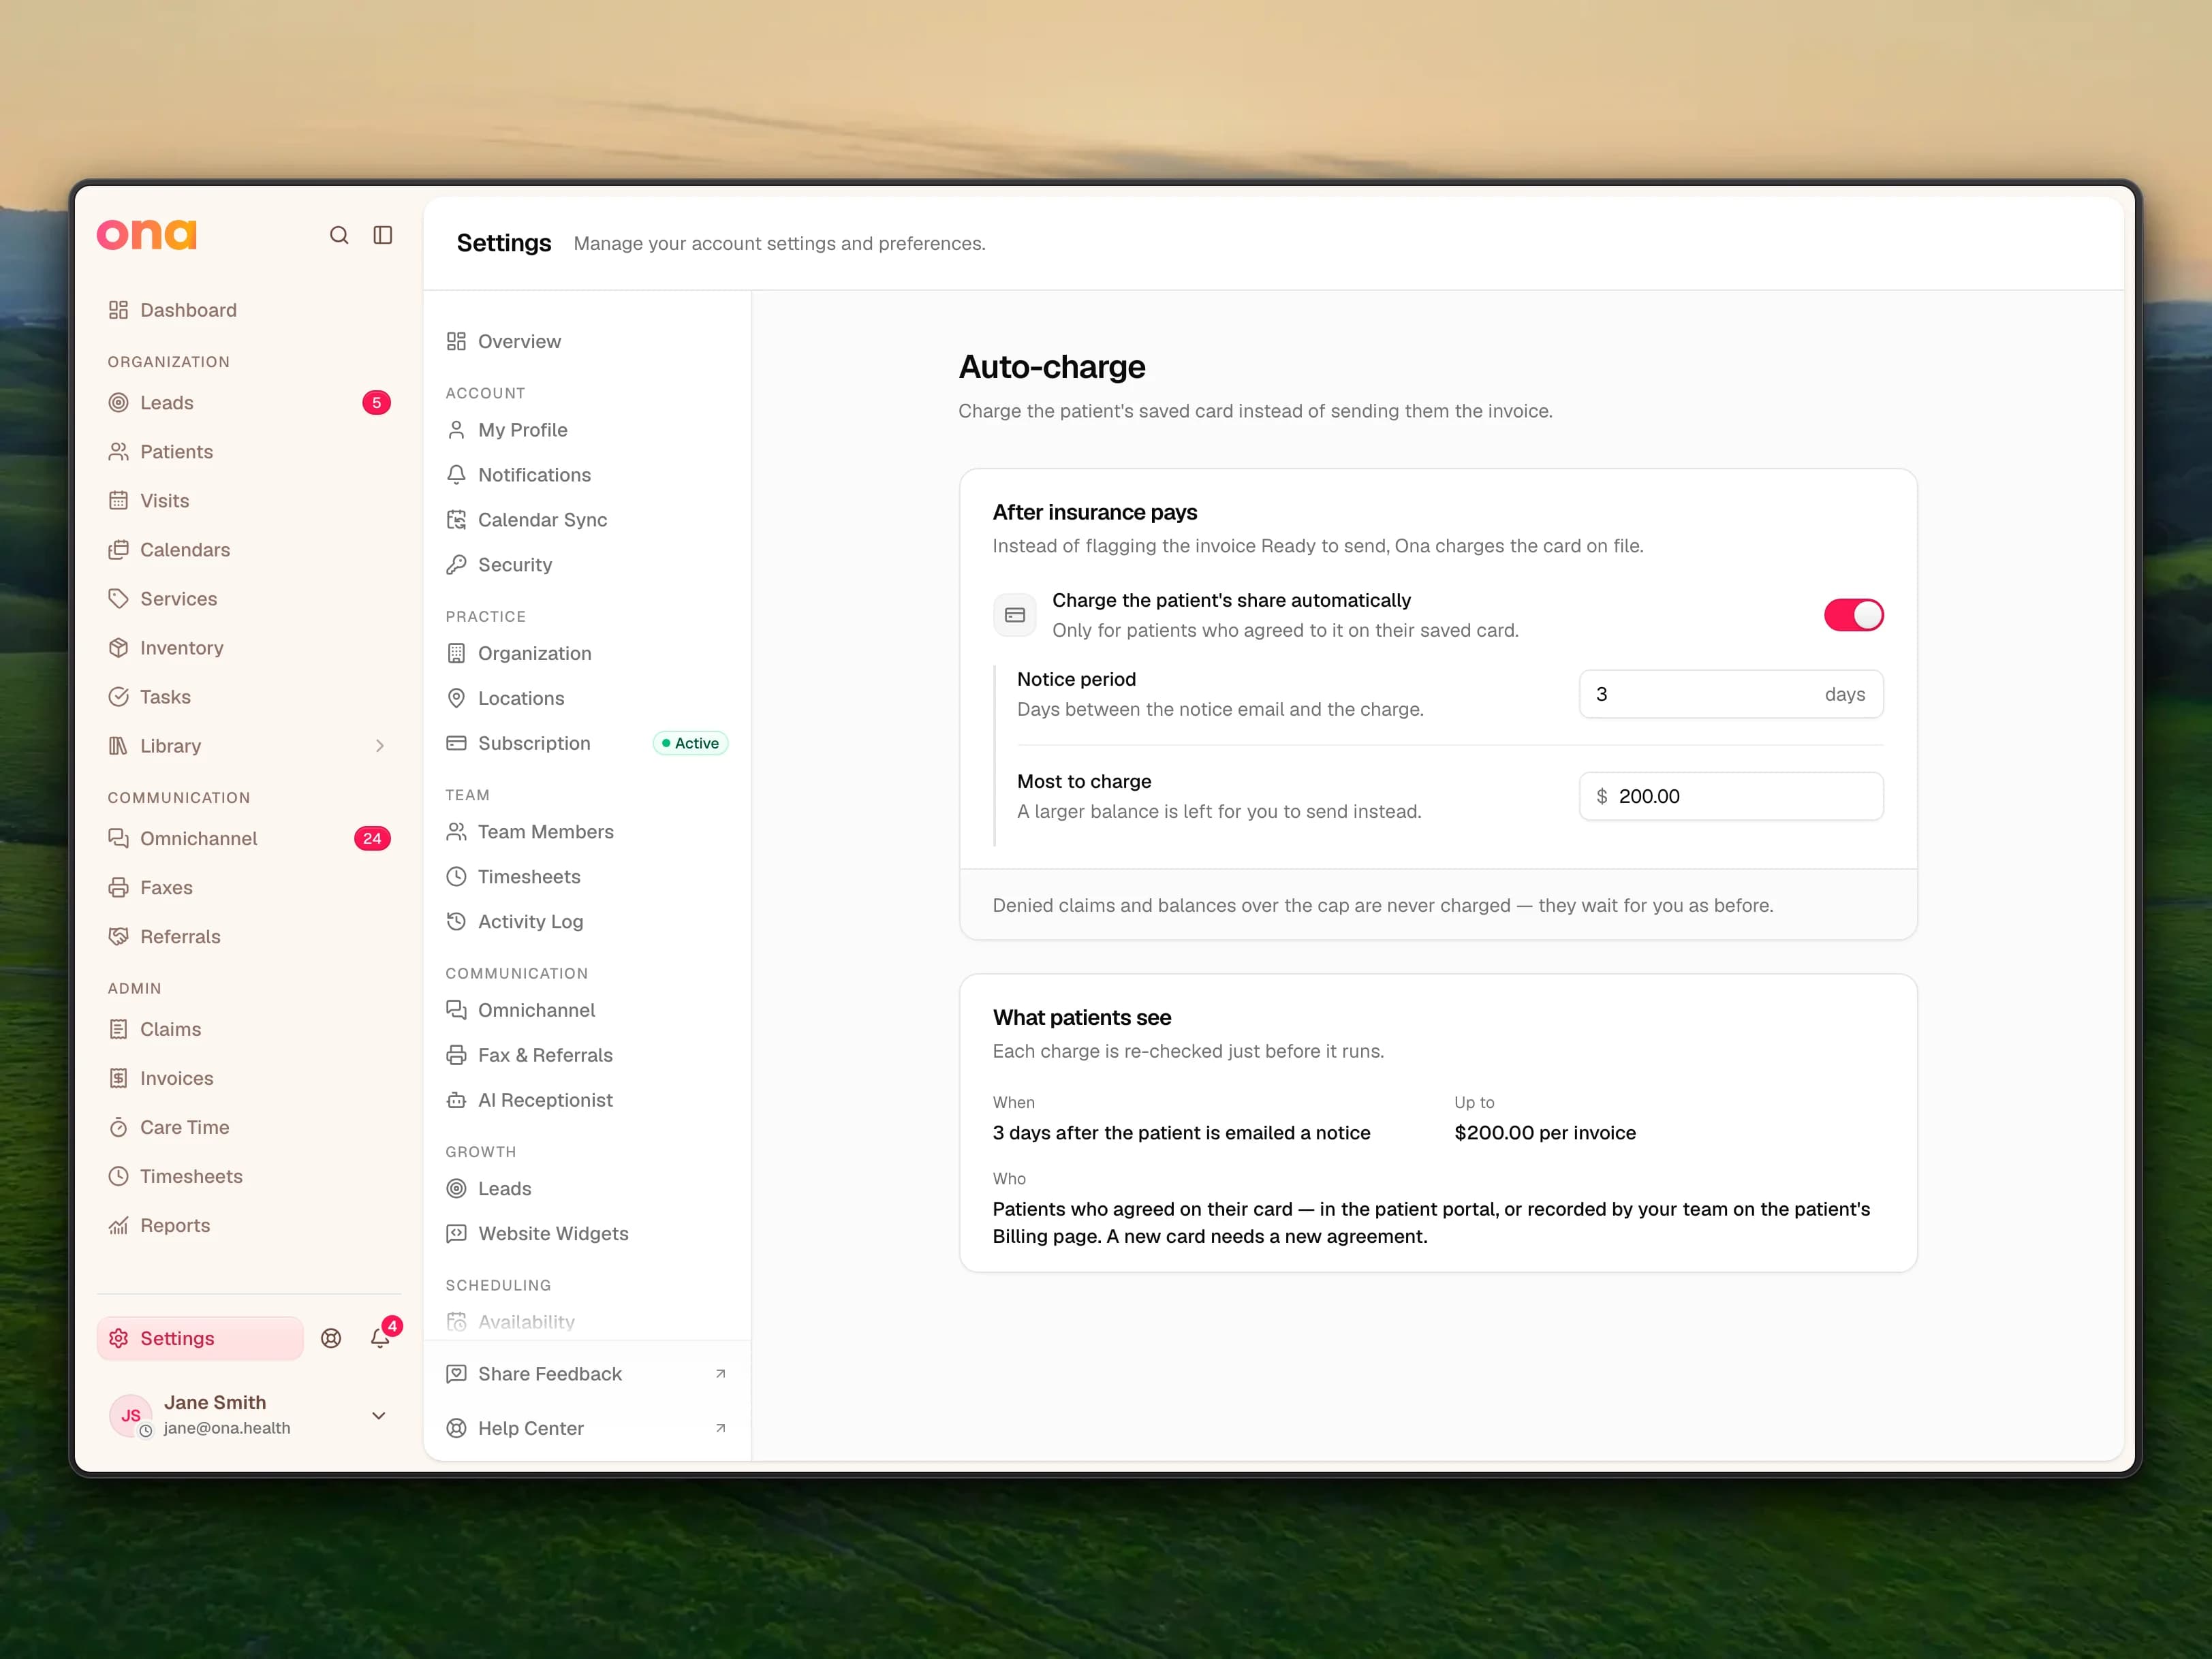Open Overview in the settings menu
2212x1659 pixels.
tap(587, 342)
